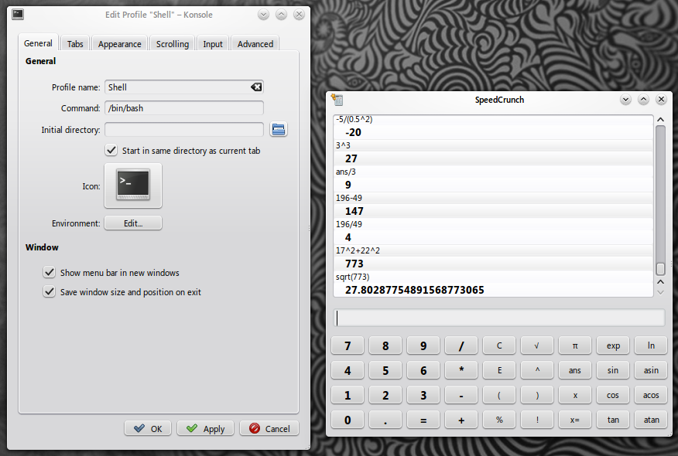Toggle Show menu bar in new windows
Viewport: 678px width, 456px height.
coord(50,273)
